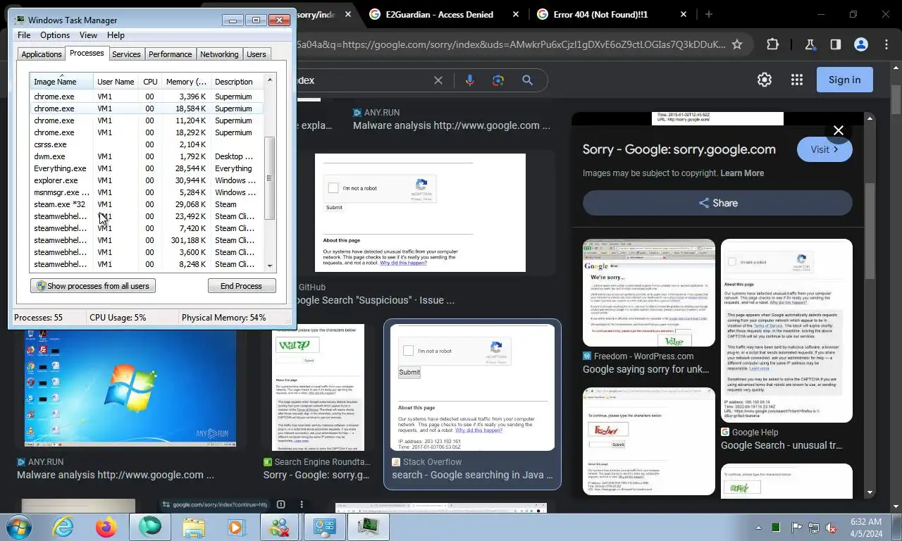Select the dwm.exe process row
902x541 pixels.
[x=147, y=156]
